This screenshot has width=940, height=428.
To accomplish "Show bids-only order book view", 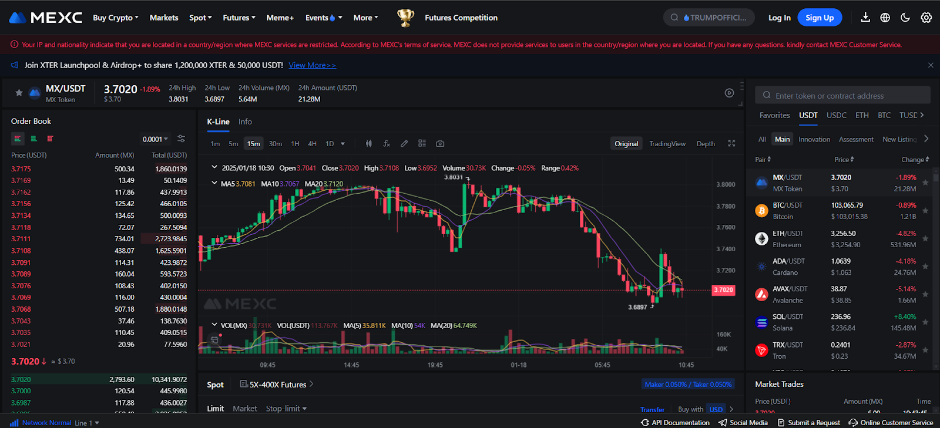I will (x=34, y=139).
